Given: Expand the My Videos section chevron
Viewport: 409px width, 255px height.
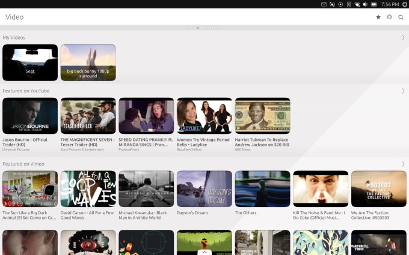Looking at the screenshot, I should point(403,37).
